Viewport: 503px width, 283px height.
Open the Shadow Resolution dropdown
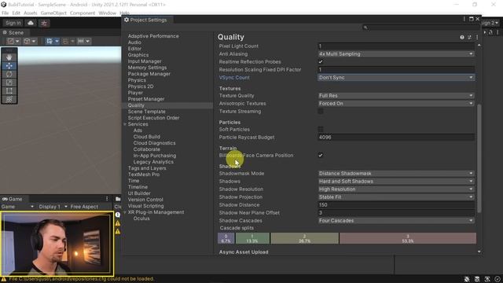pyautogui.click(x=396, y=189)
